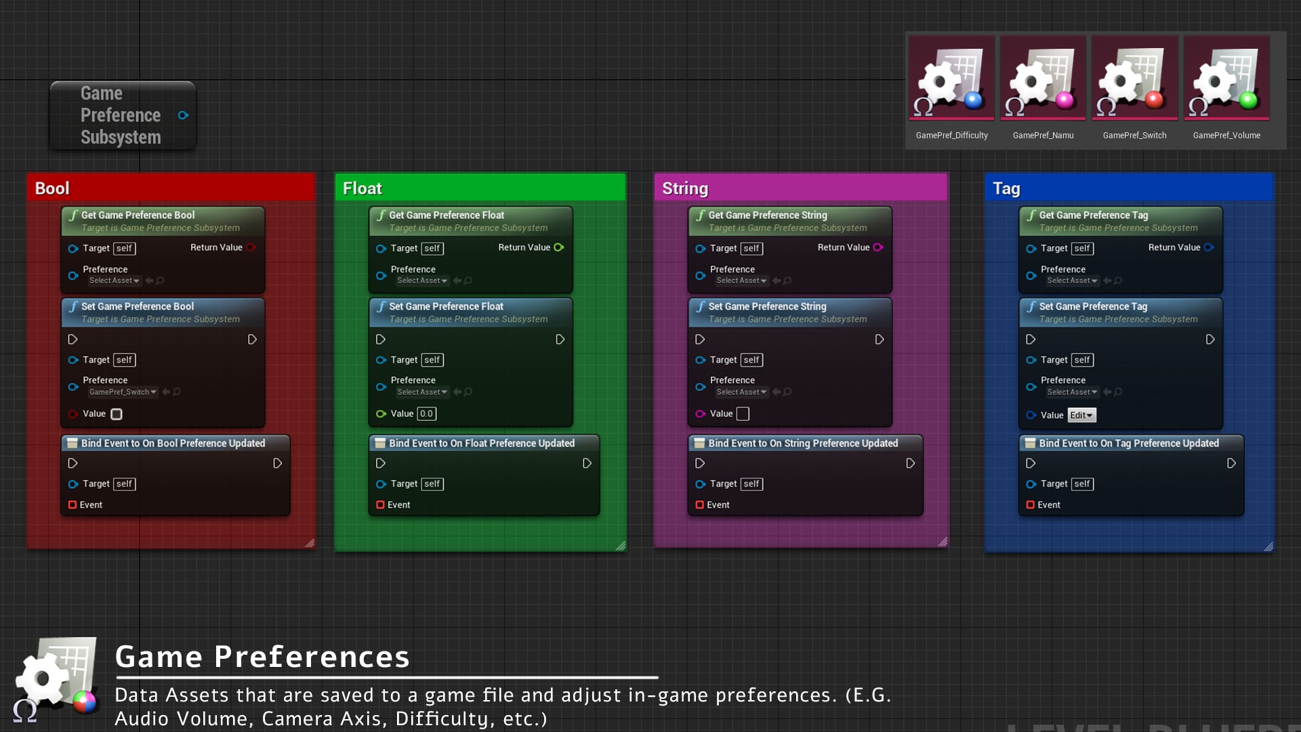
Task: Click output exec pin of Set Game Preference String
Action: (880, 340)
